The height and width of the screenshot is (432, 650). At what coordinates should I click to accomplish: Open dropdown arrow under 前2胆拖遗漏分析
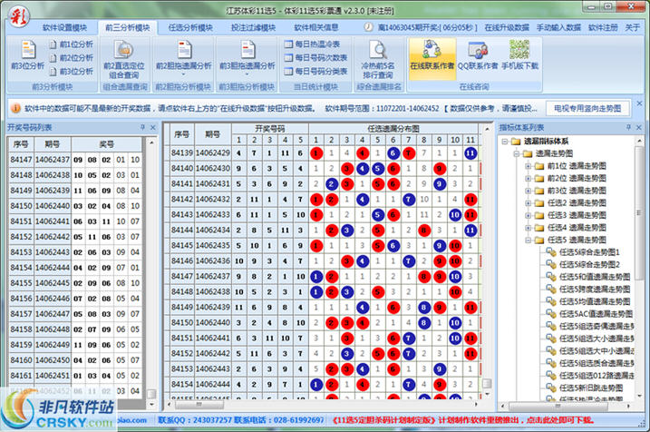(184, 74)
